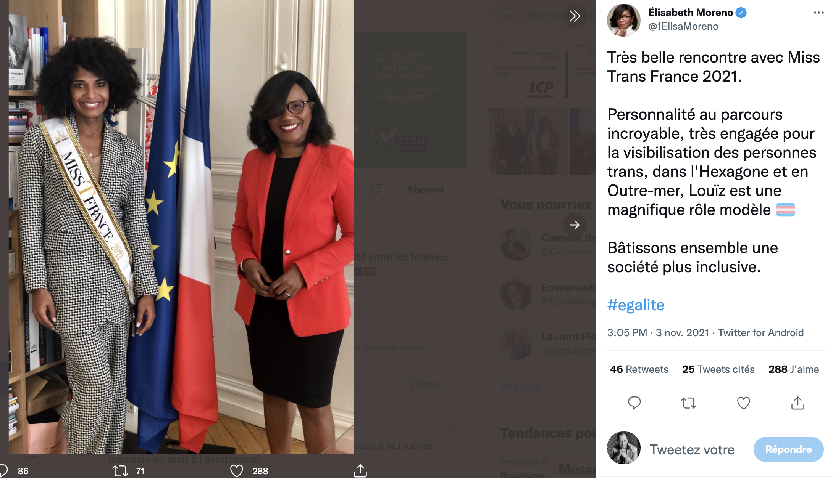View the 25 Tweets cités list
This screenshot has height=478, width=833.
pyautogui.click(x=718, y=369)
